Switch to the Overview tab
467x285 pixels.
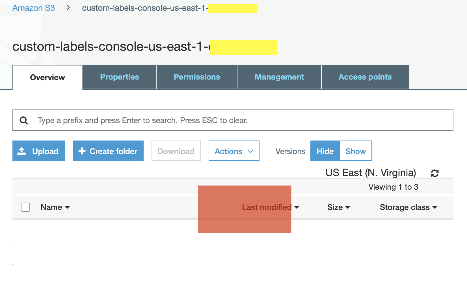tap(47, 77)
